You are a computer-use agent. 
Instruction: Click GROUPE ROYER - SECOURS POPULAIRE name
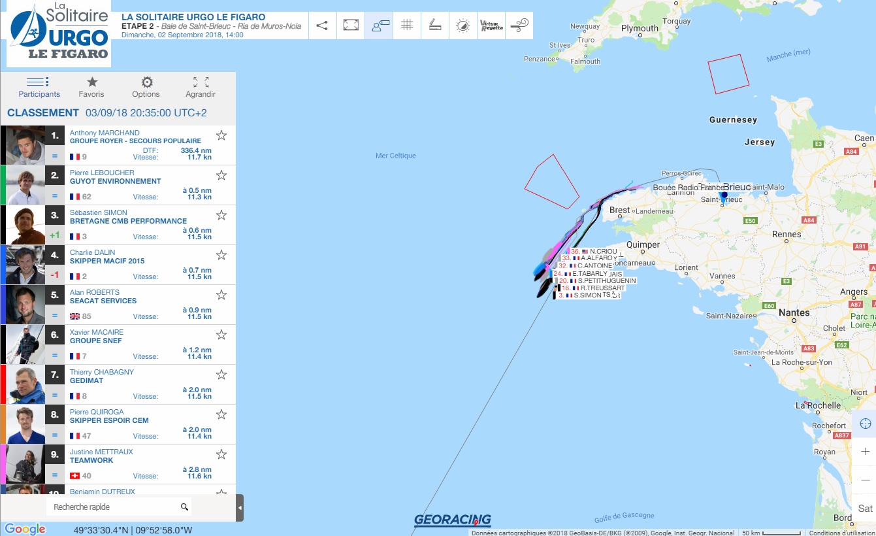pyautogui.click(x=135, y=141)
